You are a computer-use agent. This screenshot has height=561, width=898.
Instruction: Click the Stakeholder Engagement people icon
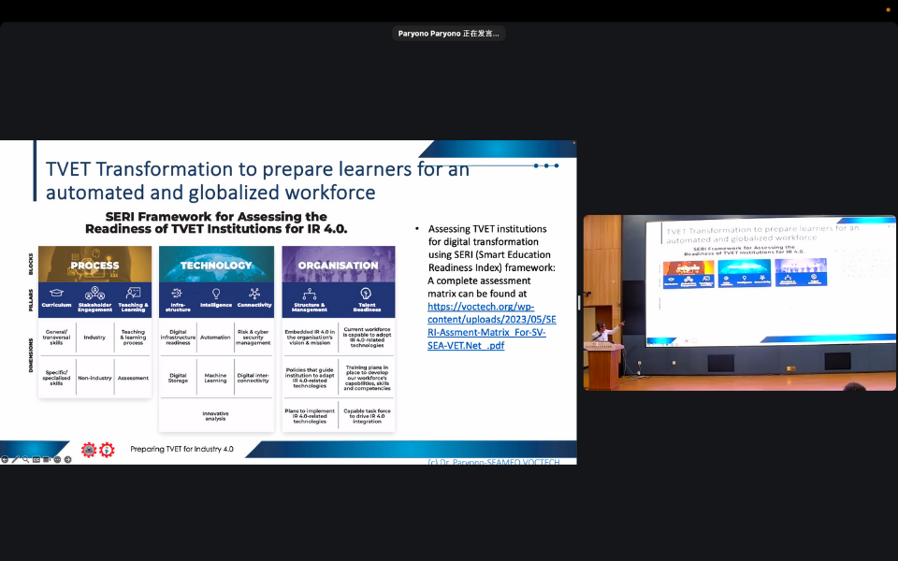click(x=94, y=293)
